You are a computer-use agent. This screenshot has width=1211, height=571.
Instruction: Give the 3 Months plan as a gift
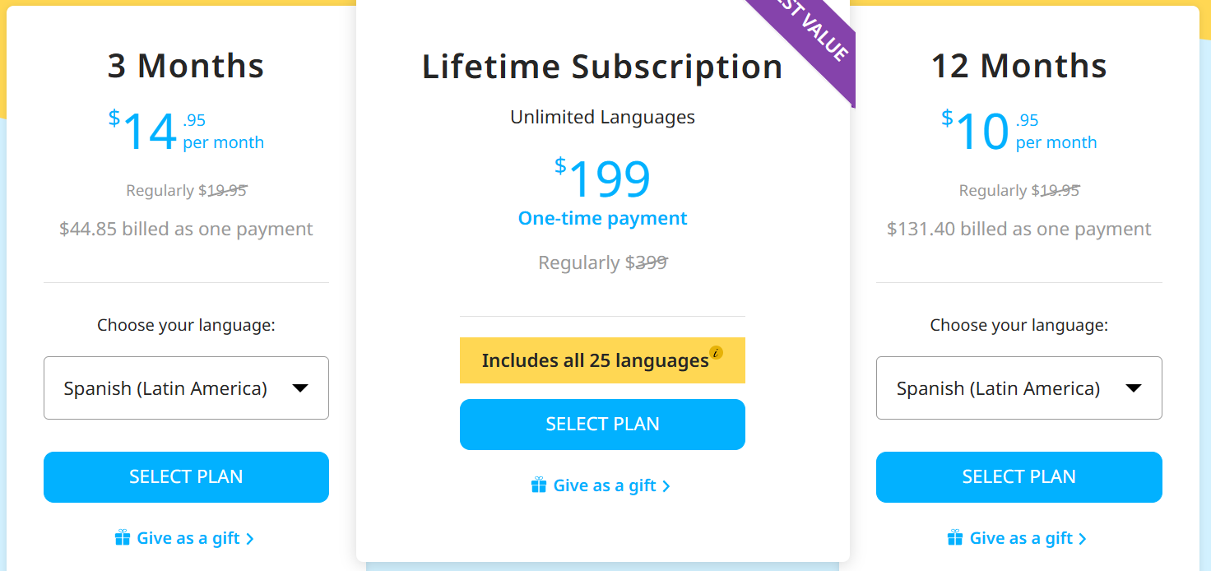(x=188, y=538)
